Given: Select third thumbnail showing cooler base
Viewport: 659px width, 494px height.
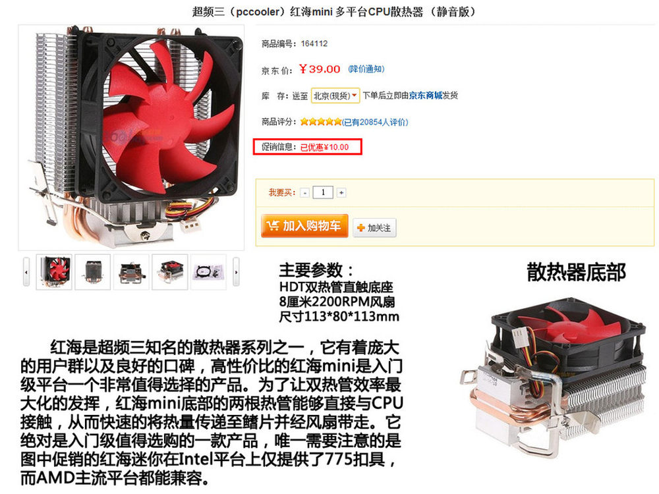Looking at the screenshot, I should click(x=131, y=272).
